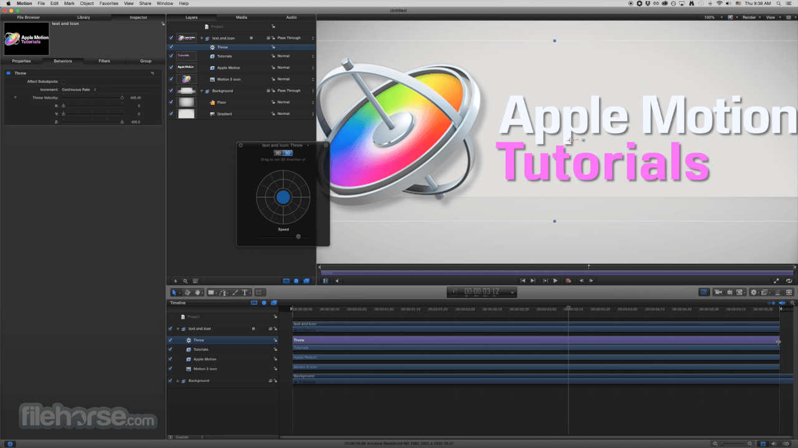Open the Mark menu
This screenshot has width=798, height=448.
click(x=69, y=3)
